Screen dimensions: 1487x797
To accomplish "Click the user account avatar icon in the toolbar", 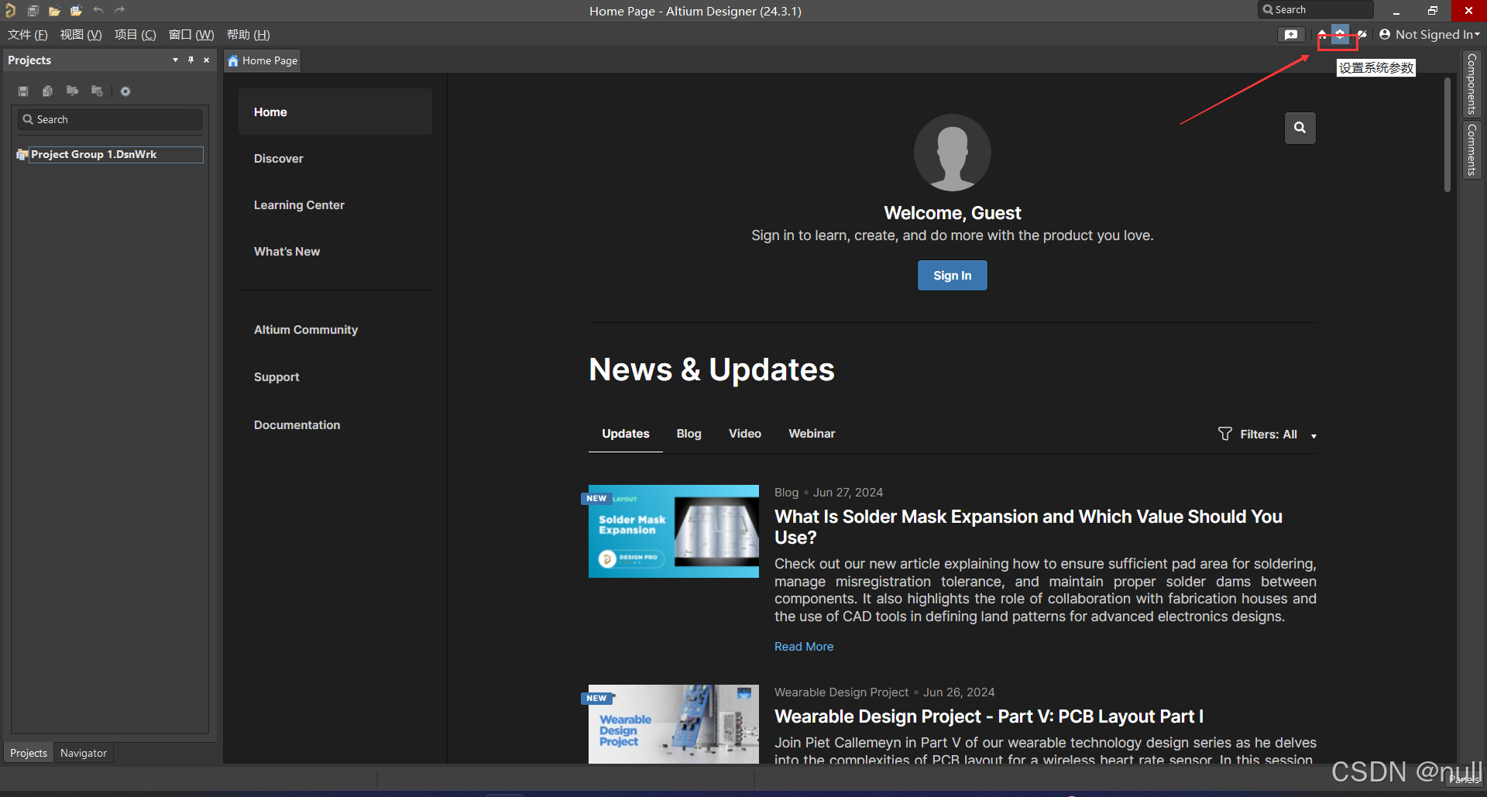I will click(1385, 34).
